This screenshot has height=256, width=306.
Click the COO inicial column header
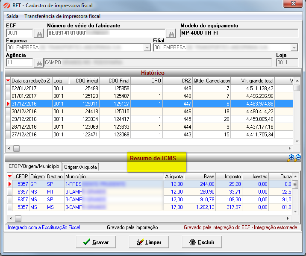click(84, 81)
